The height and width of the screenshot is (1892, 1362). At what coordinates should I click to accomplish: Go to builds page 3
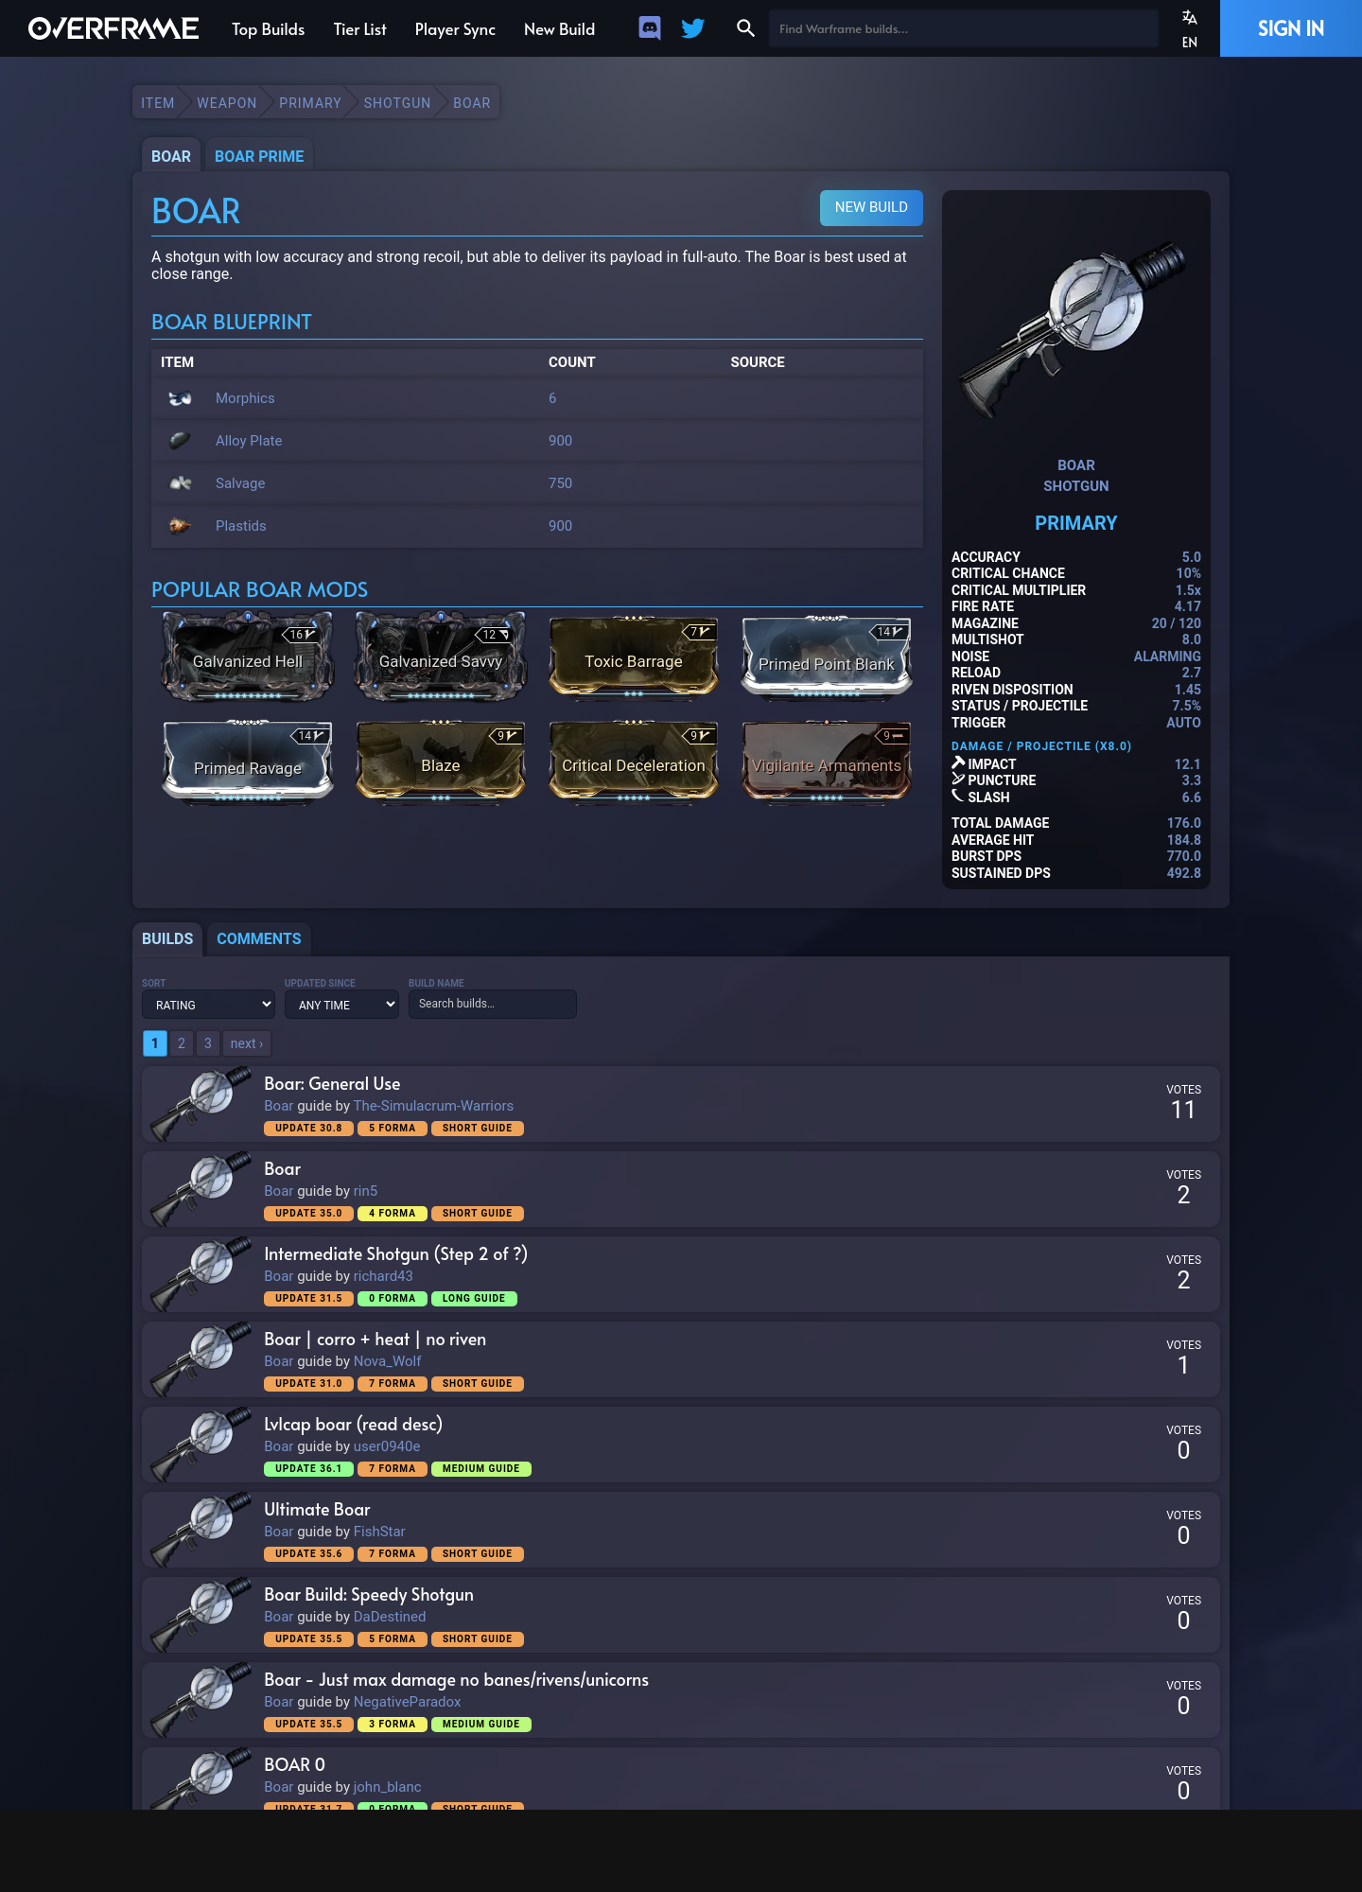click(208, 1043)
